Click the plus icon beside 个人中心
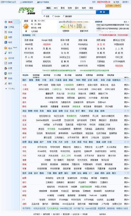This screenshot has height=216, width=131. click(x=6, y=89)
